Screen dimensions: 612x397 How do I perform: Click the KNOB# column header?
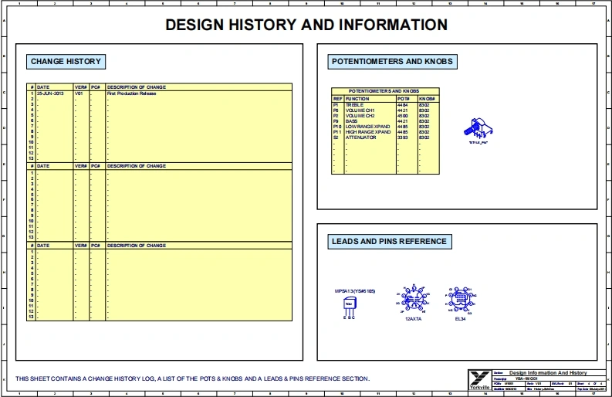point(428,99)
